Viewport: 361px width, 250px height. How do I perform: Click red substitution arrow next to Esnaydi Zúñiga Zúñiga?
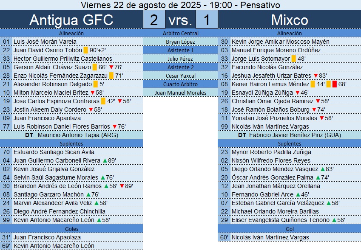tap(298, 93)
